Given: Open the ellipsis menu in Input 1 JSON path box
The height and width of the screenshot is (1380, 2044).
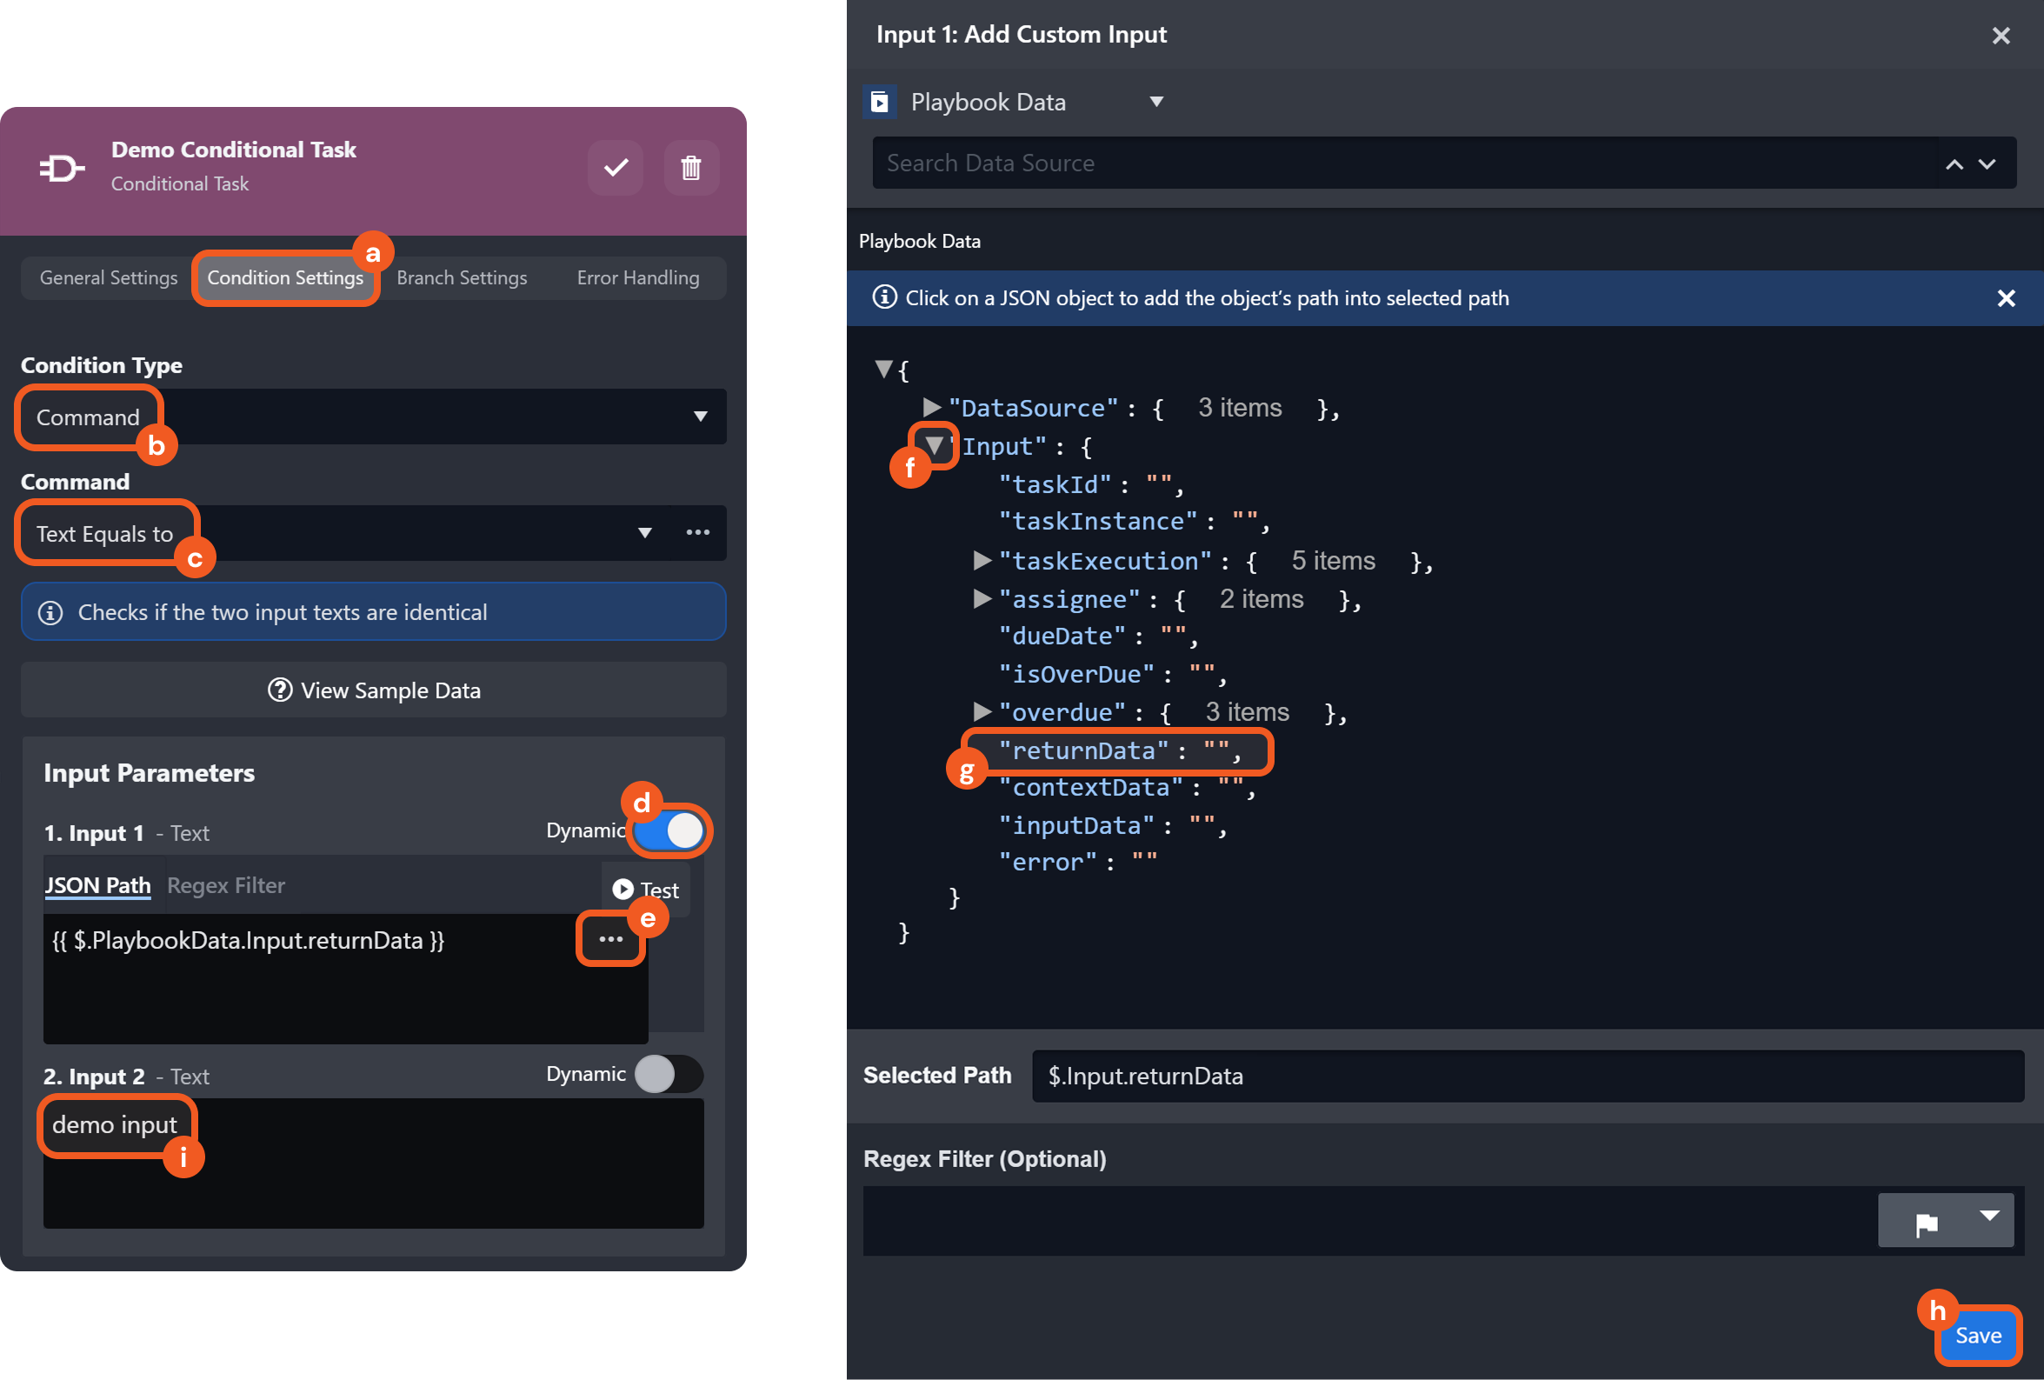Looking at the screenshot, I should coord(610,939).
